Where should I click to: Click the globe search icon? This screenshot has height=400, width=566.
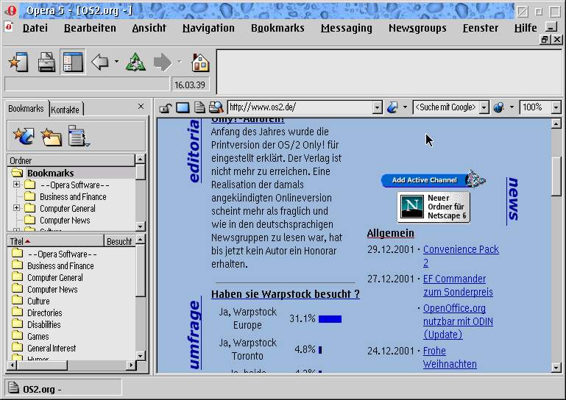click(x=499, y=107)
